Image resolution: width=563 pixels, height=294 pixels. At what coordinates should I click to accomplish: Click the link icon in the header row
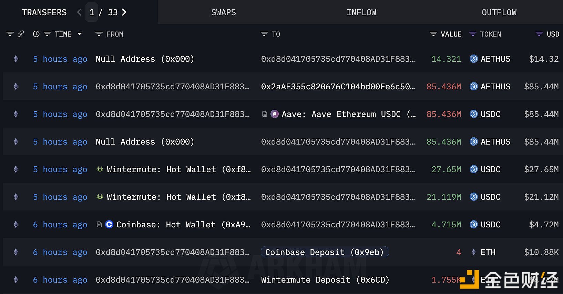(21, 34)
